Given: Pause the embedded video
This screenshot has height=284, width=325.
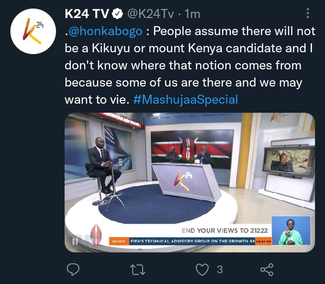Looking at the screenshot, I should (x=75, y=241).
